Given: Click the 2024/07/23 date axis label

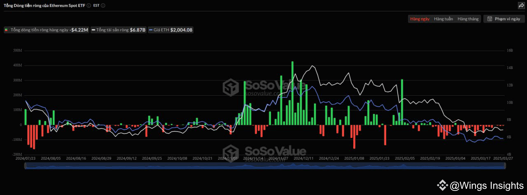Looking at the screenshot, I should (x=26, y=158).
